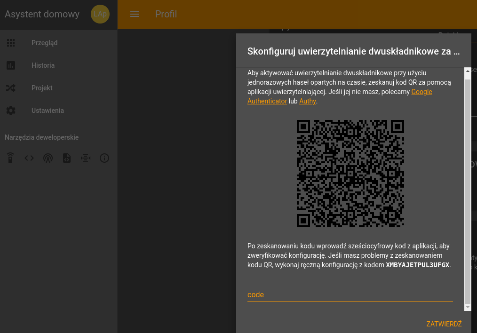This screenshot has height=333, width=477.
Task: Open the Historia chart icon
Action: pos(11,65)
